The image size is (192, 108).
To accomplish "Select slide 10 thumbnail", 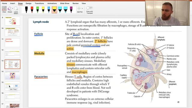I will click(12, 32).
